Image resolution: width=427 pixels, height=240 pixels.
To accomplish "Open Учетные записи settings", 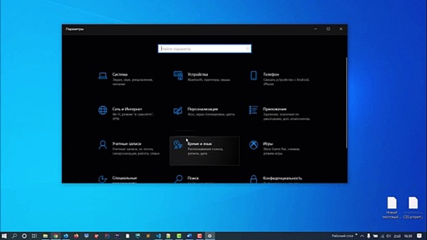I will (x=128, y=148).
